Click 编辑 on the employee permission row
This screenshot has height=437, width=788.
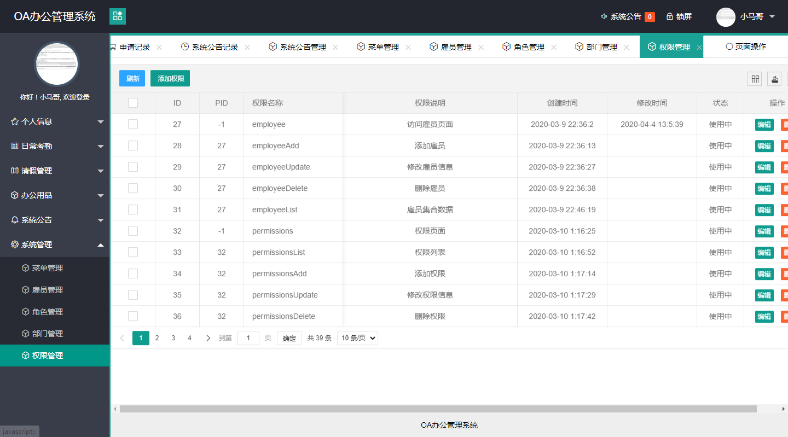[x=764, y=124]
